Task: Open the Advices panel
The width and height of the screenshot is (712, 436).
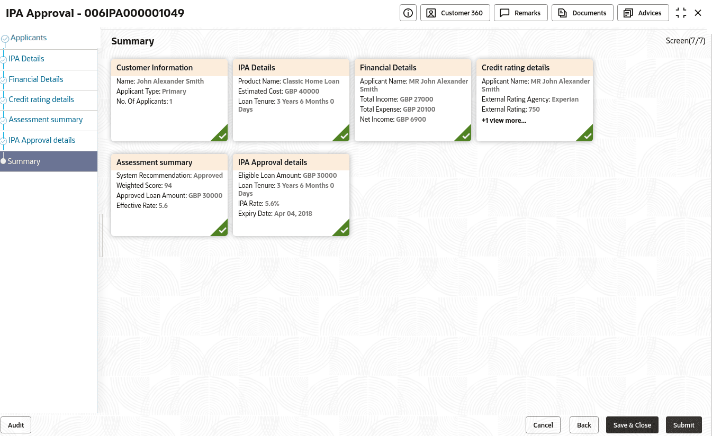Action: coord(643,13)
